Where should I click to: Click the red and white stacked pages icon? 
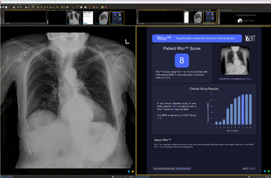click(81, 7)
